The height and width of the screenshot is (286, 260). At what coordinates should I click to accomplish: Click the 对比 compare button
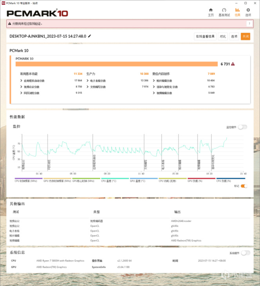coord(223,36)
